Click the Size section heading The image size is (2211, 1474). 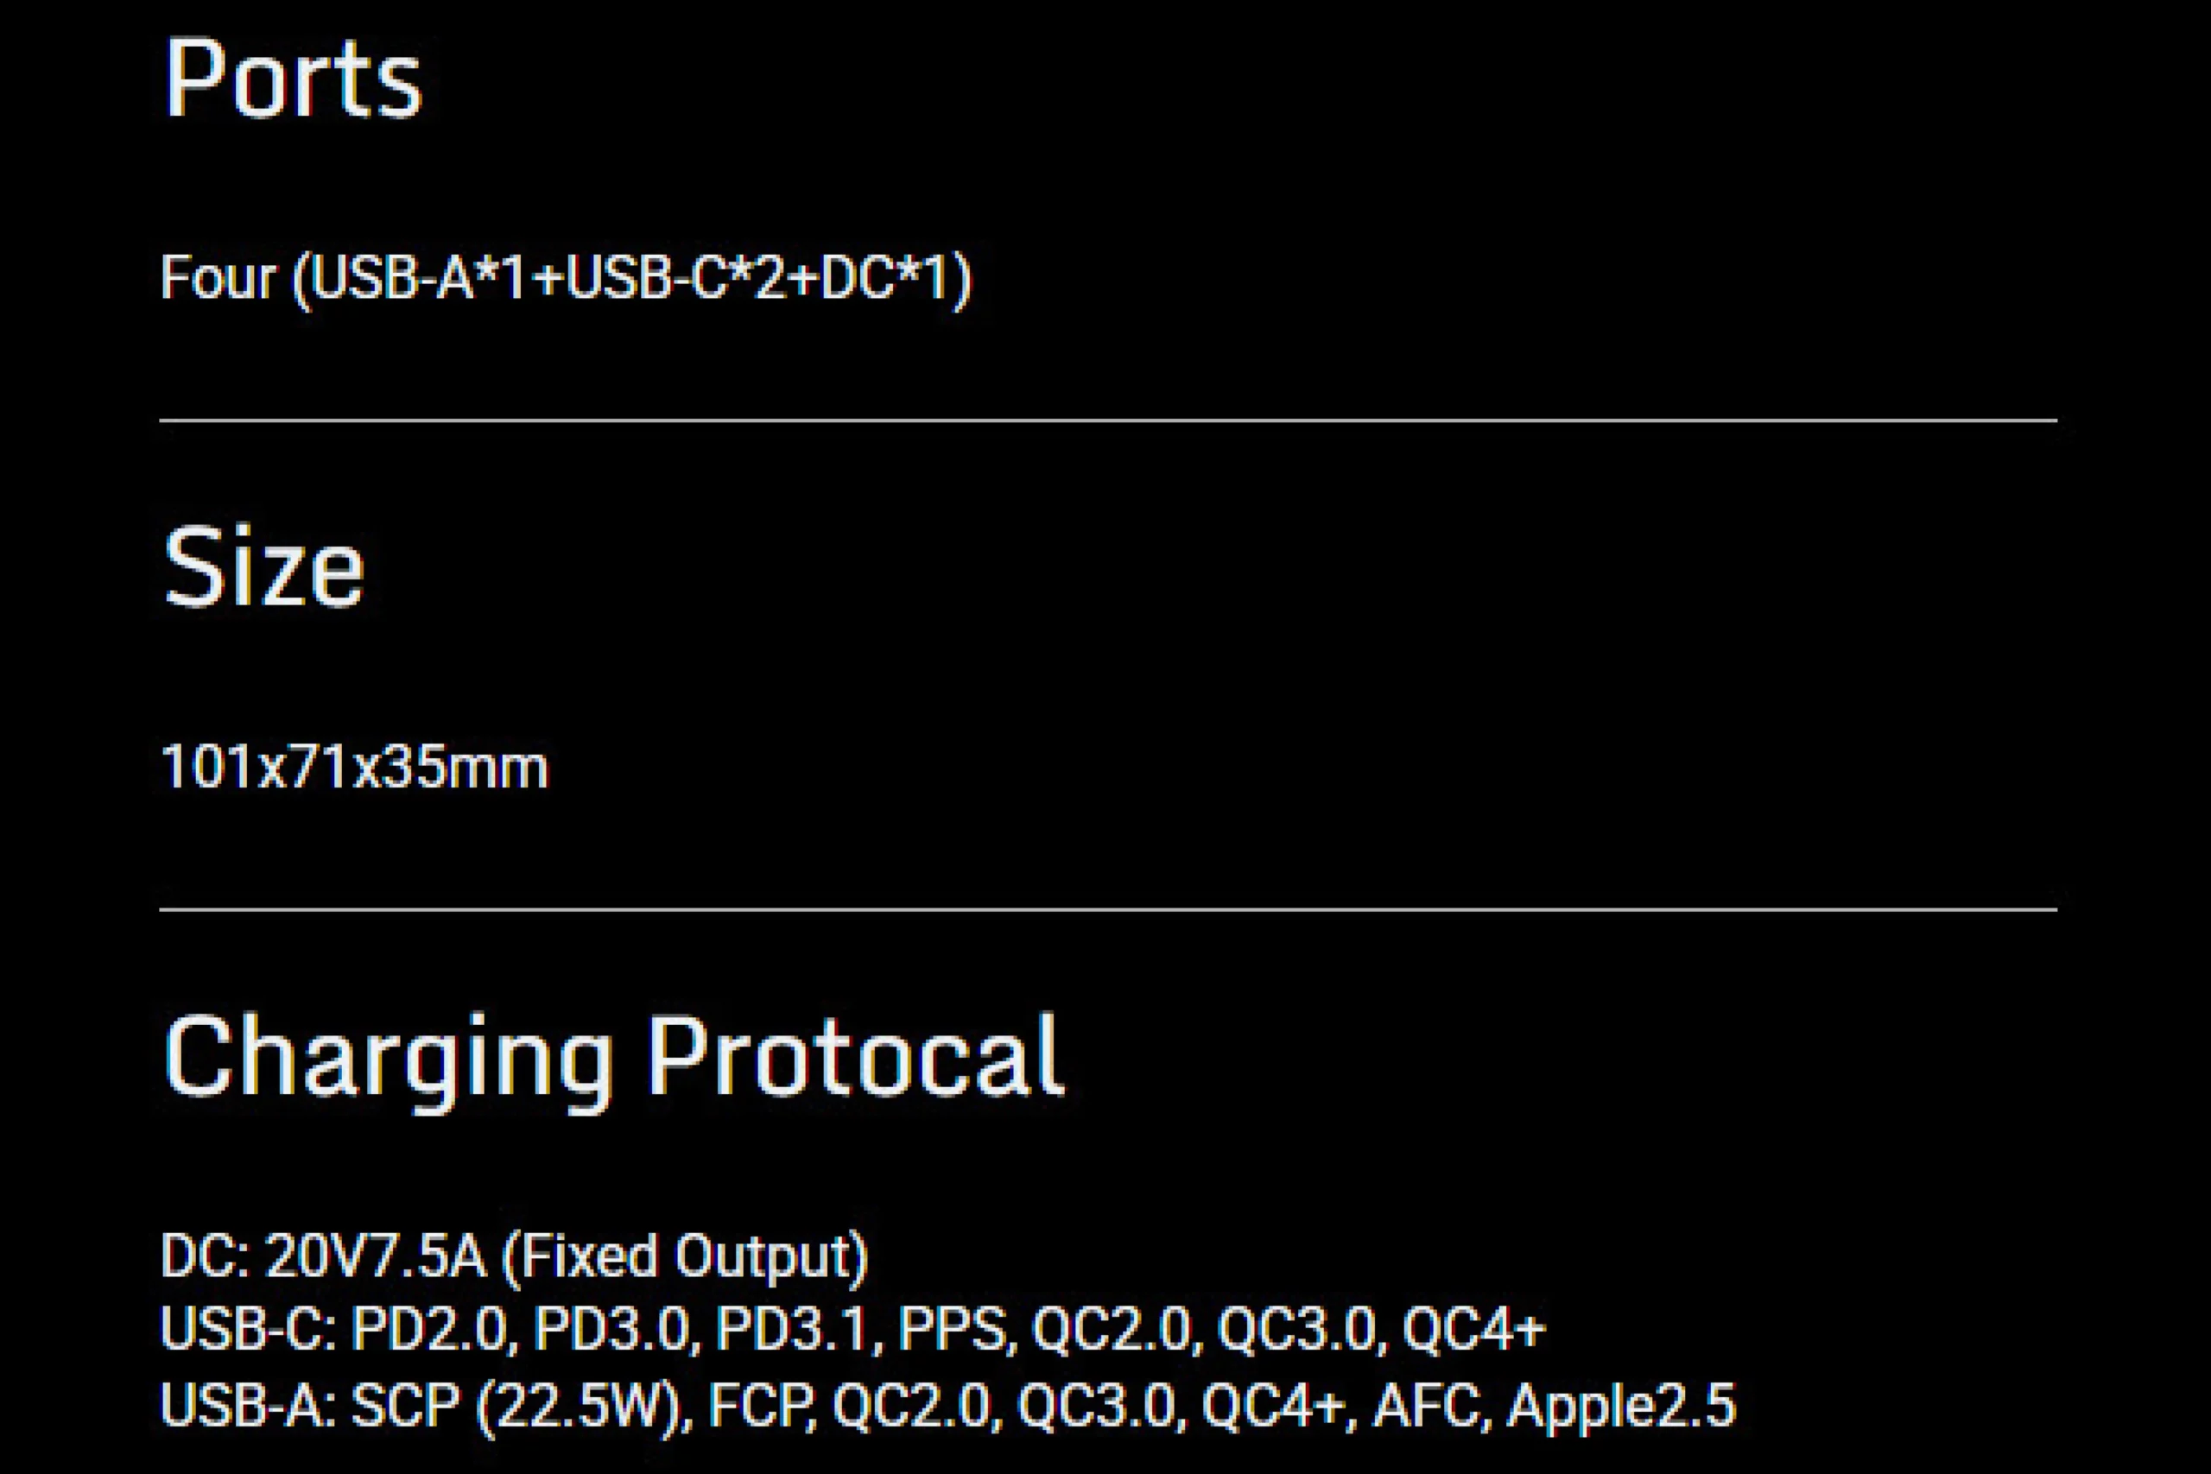264,568
